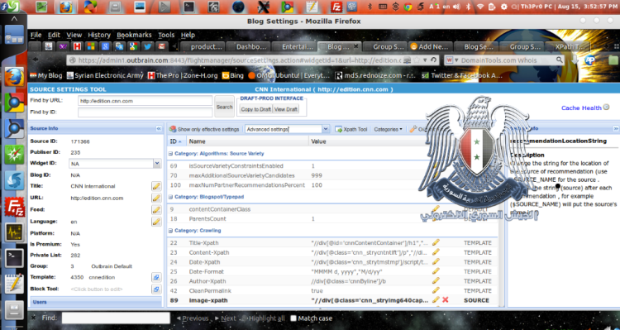Open the Xpath Tool
Screen dimensions: 620x330
[351, 129]
